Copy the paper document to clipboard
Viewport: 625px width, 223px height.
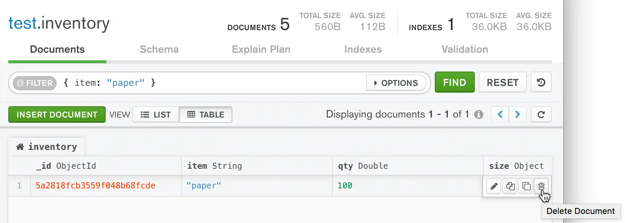click(510, 186)
